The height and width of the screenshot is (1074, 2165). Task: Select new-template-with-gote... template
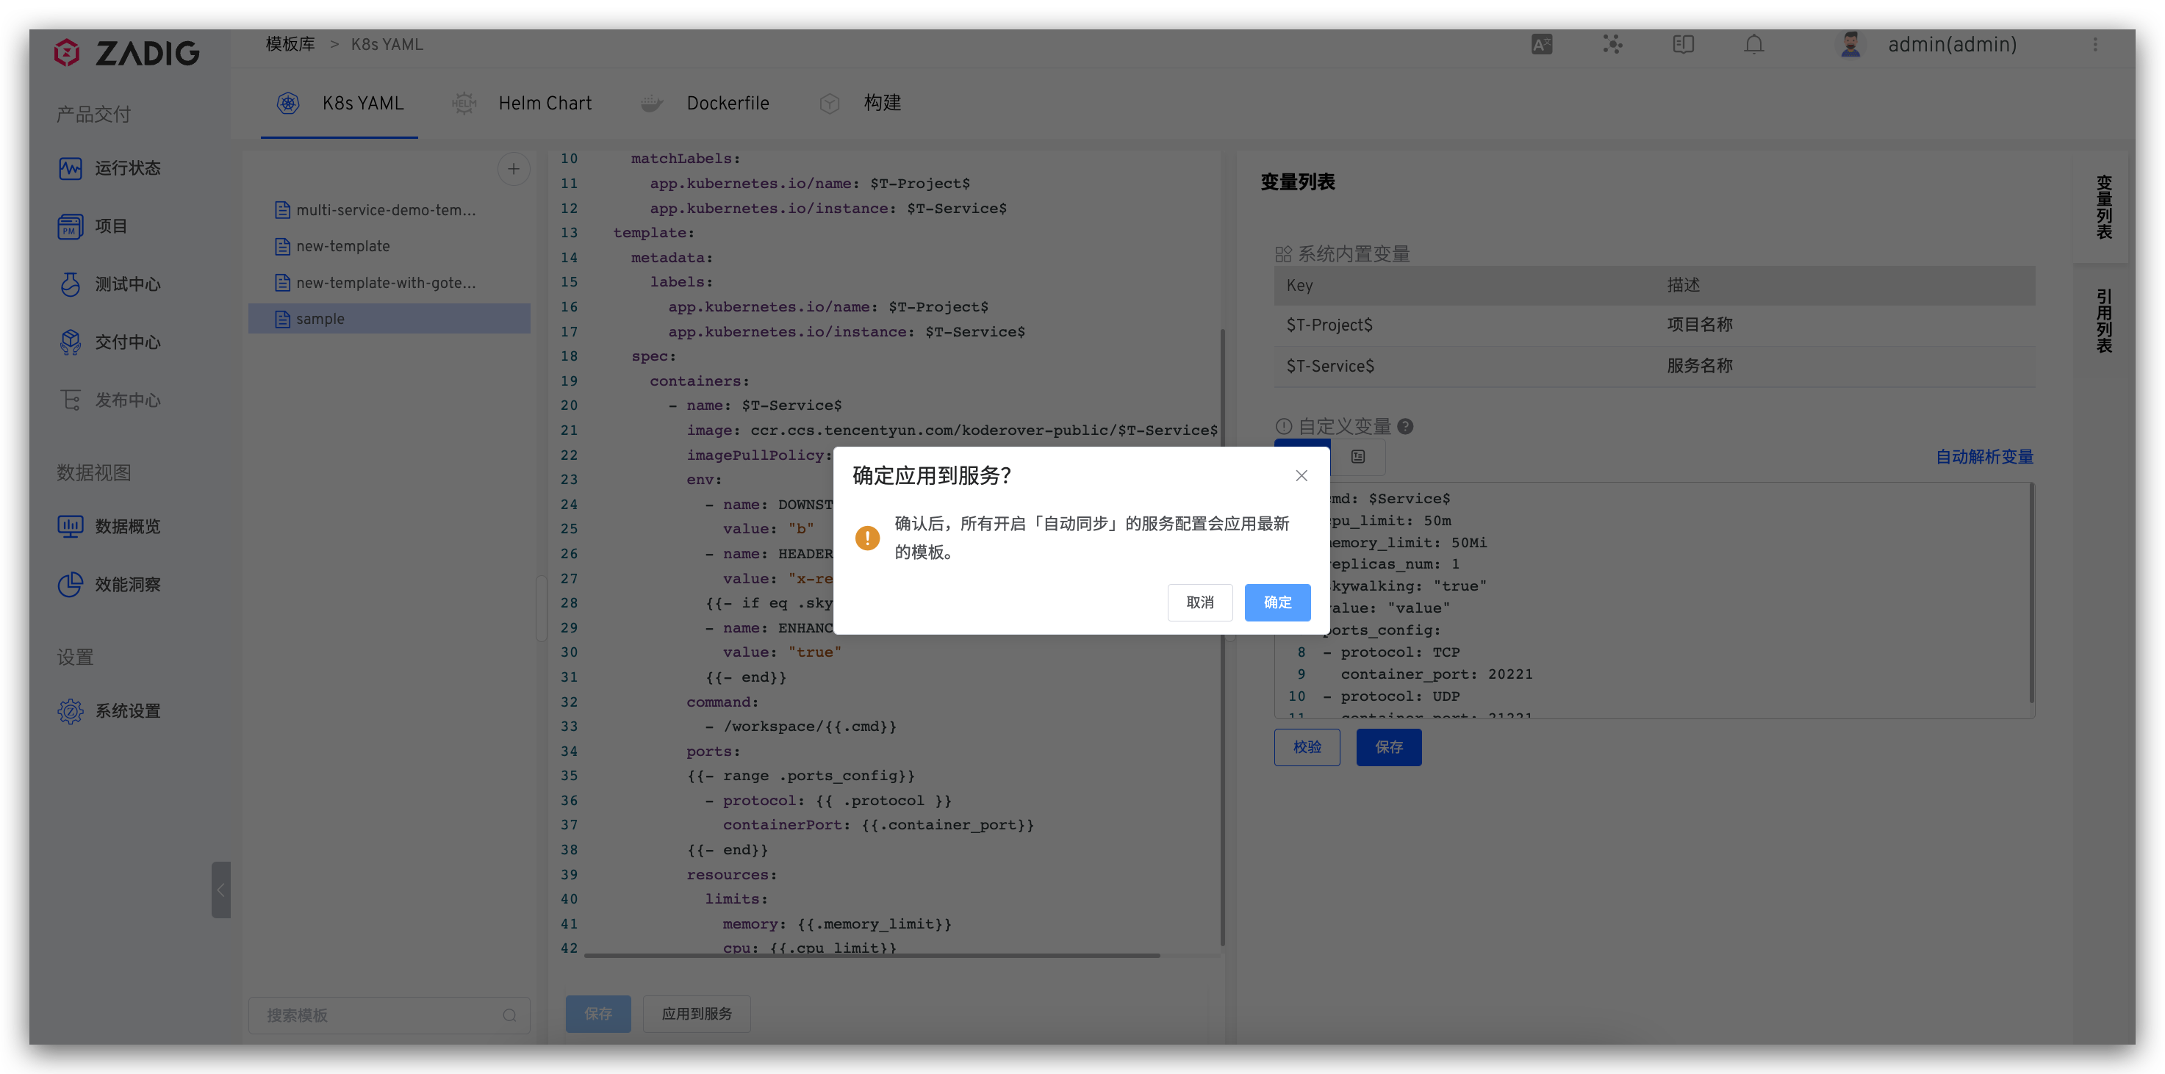(x=385, y=283)
